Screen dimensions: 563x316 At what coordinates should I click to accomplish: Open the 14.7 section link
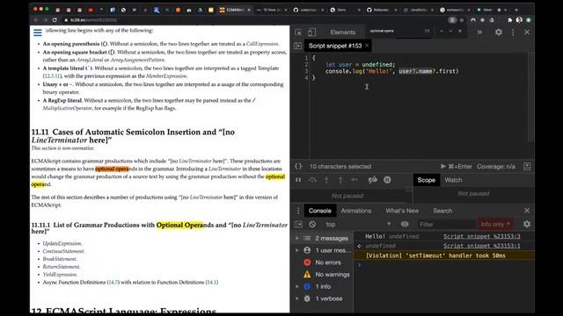click(x=113, y=283)
